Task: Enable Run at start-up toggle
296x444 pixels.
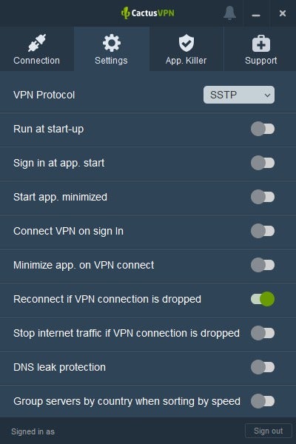Action: (x=263, y=129)
